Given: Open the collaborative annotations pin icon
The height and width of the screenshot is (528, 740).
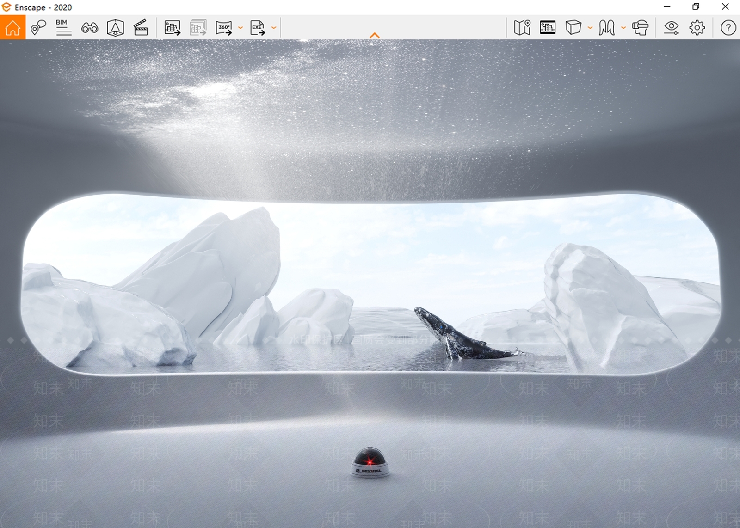Looking at the screenshot, I should (x=38, y=27).
